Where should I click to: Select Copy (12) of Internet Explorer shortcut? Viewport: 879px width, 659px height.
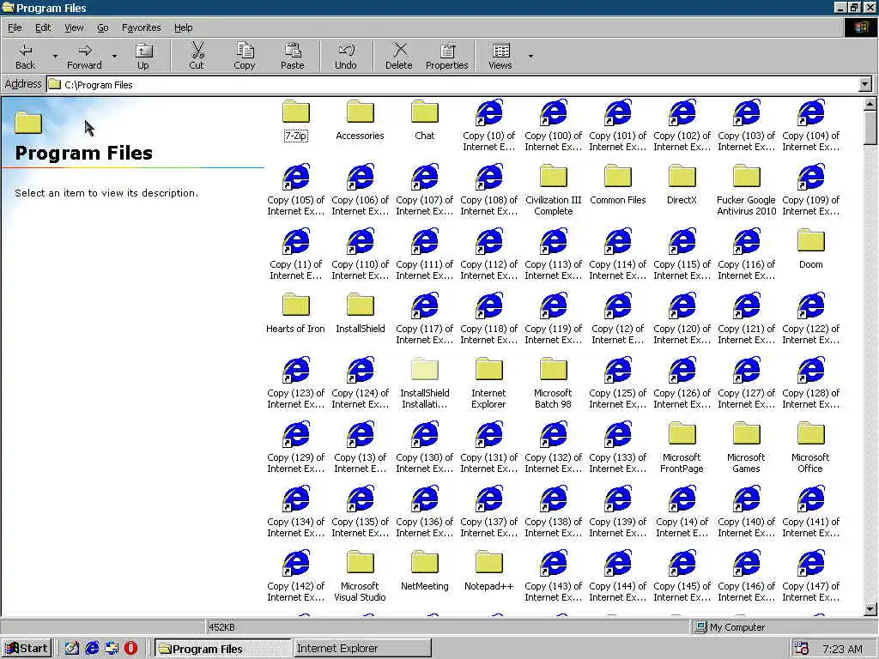click(618, 319)
